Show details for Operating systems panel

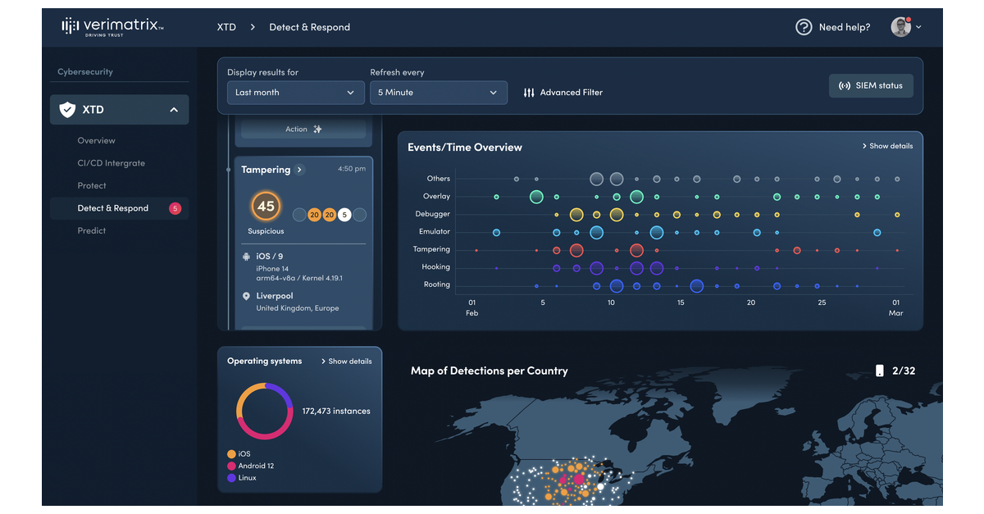tap(348, 361)
